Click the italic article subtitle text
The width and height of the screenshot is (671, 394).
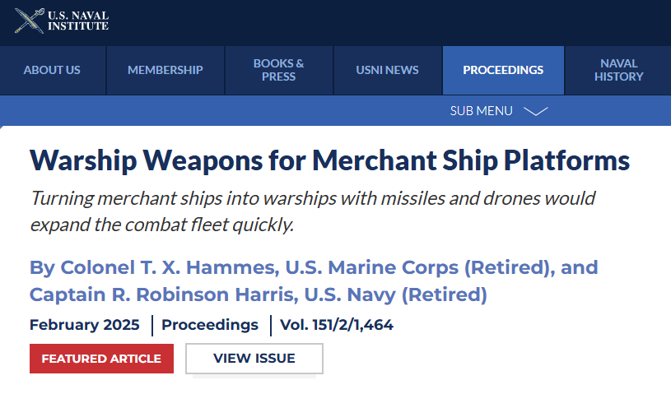pyautogui.click(x=312, y=211)
